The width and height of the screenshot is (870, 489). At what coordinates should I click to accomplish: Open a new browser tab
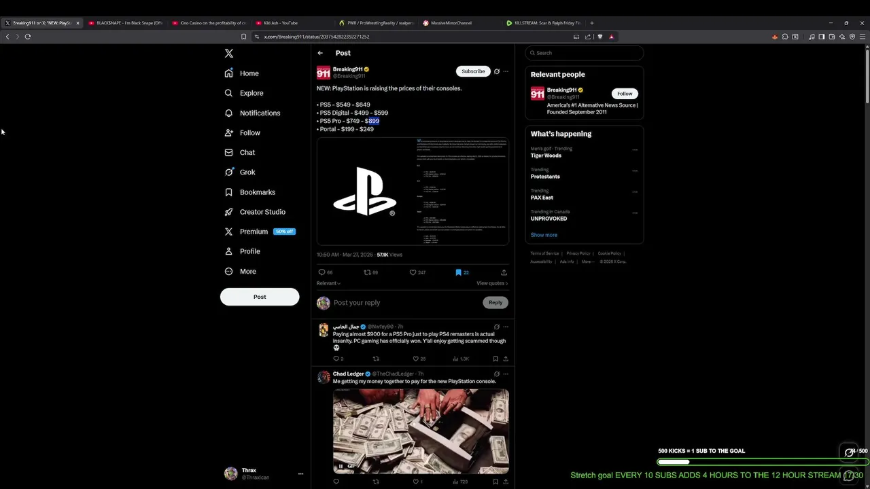591,23
